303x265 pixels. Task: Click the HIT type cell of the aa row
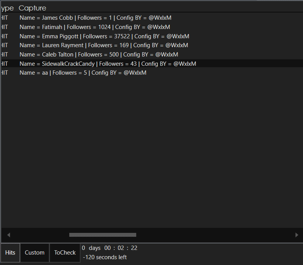pos(4,73)
